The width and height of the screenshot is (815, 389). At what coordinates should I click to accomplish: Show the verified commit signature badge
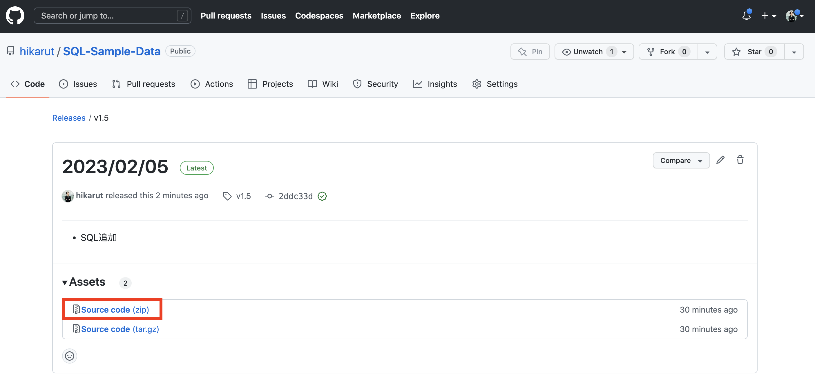tap(322, 196)
